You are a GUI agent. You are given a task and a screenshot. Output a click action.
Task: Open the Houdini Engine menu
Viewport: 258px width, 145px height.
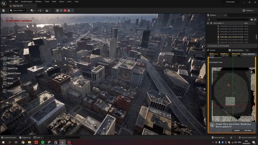click(x=27, y=2)
